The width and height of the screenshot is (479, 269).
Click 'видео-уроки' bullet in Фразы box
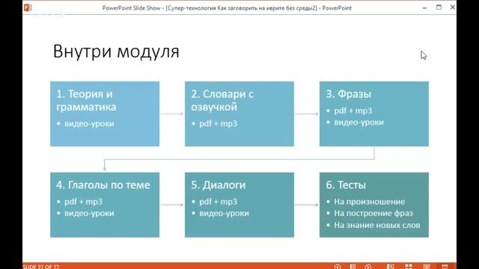tap(359, 123)
